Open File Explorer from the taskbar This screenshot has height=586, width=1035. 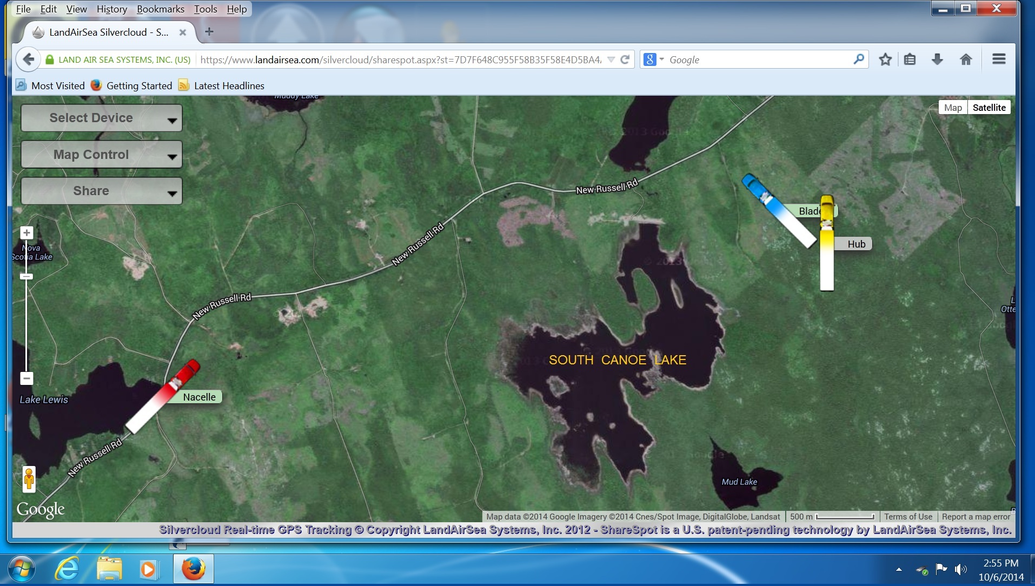(x=109, y=569)
